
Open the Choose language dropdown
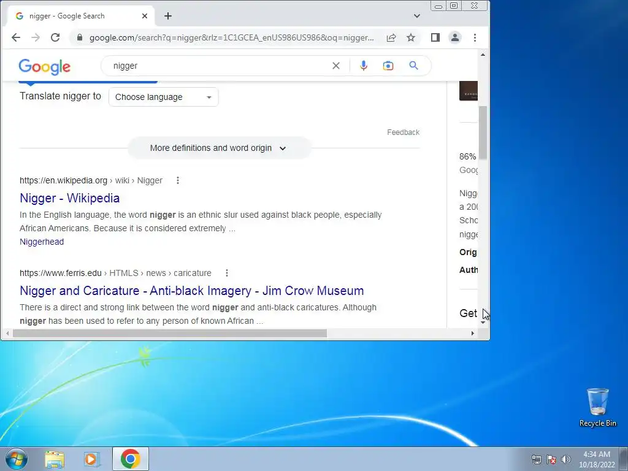(x=163, y=97)
